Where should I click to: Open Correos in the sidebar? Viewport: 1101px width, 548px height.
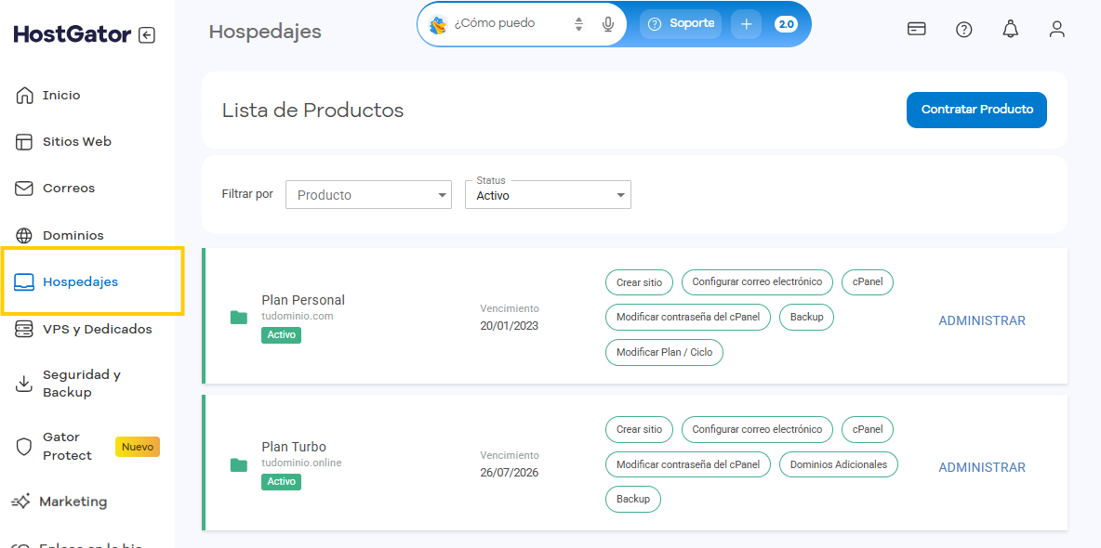pos(68,188)
